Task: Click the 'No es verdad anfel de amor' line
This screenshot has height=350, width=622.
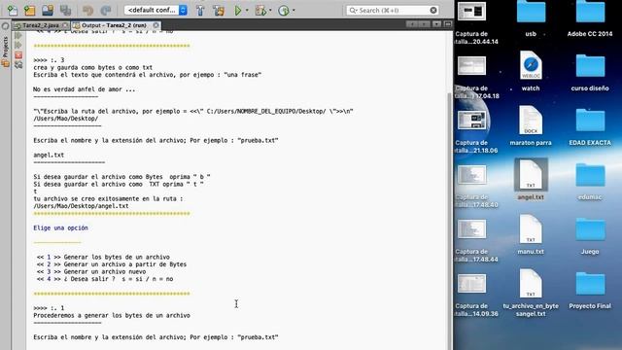Action: tap(85, 89)
